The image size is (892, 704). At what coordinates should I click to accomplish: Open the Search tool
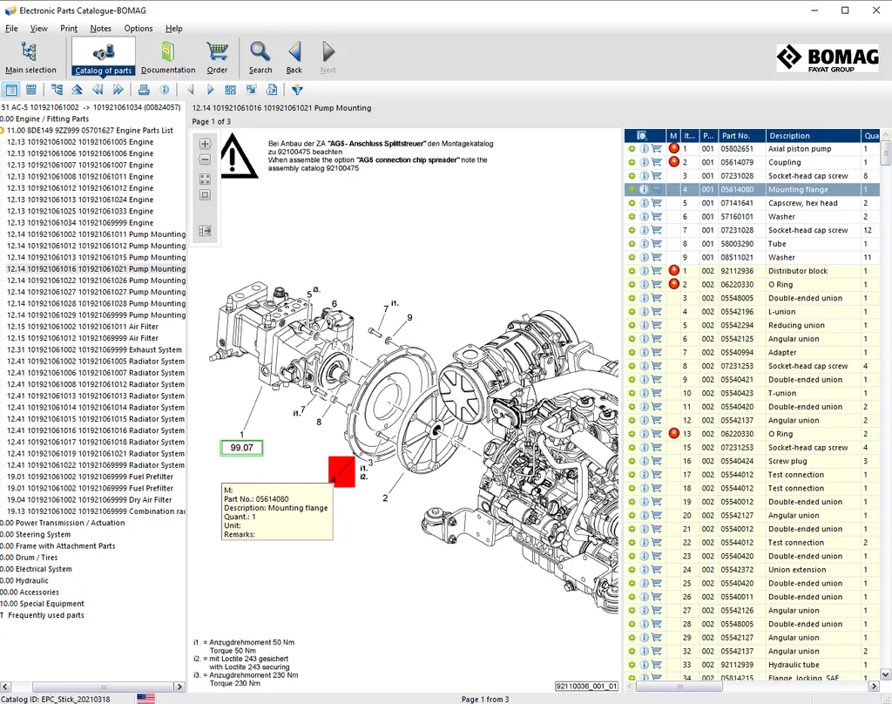tap(260, 58)
